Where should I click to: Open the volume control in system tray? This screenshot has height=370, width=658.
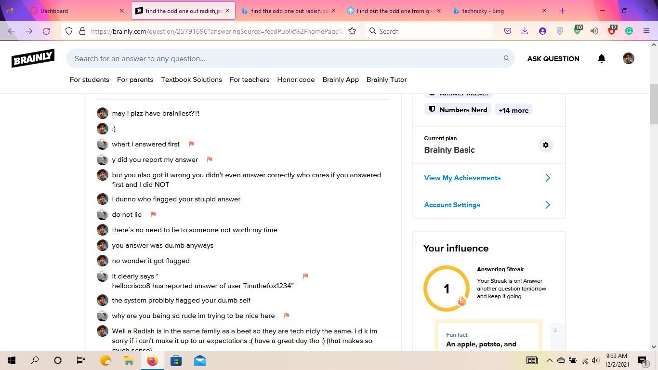click(x=595, y=360)
